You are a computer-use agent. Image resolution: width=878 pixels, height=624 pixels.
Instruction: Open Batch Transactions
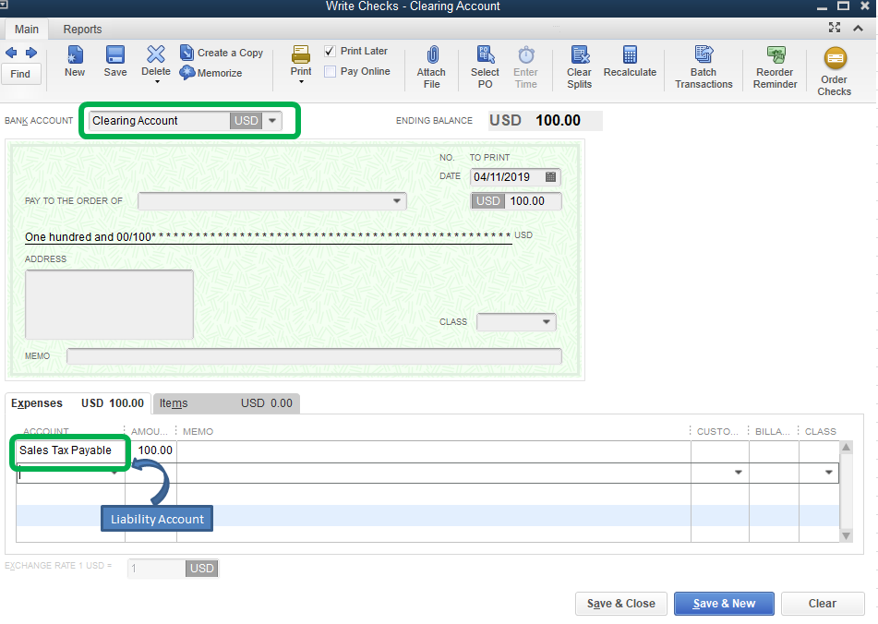pos(704,67)
